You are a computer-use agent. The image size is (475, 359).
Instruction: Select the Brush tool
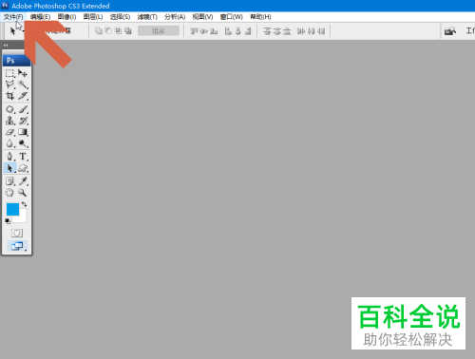pos(23,109)
